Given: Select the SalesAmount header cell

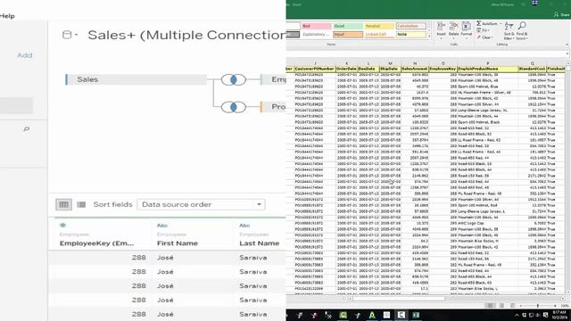Looking at the screenshot, I should pos(415,69).
